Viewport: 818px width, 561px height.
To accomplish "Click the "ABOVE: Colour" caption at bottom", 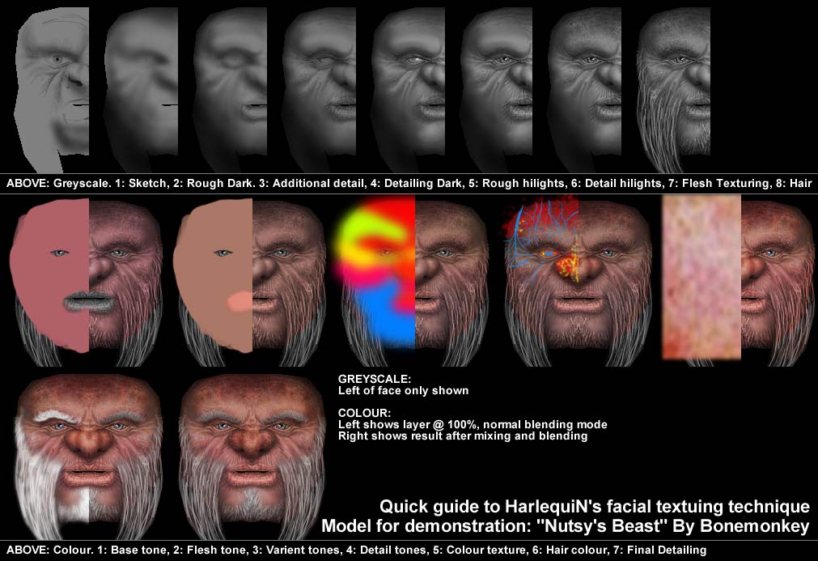I will tap(356, 550).
